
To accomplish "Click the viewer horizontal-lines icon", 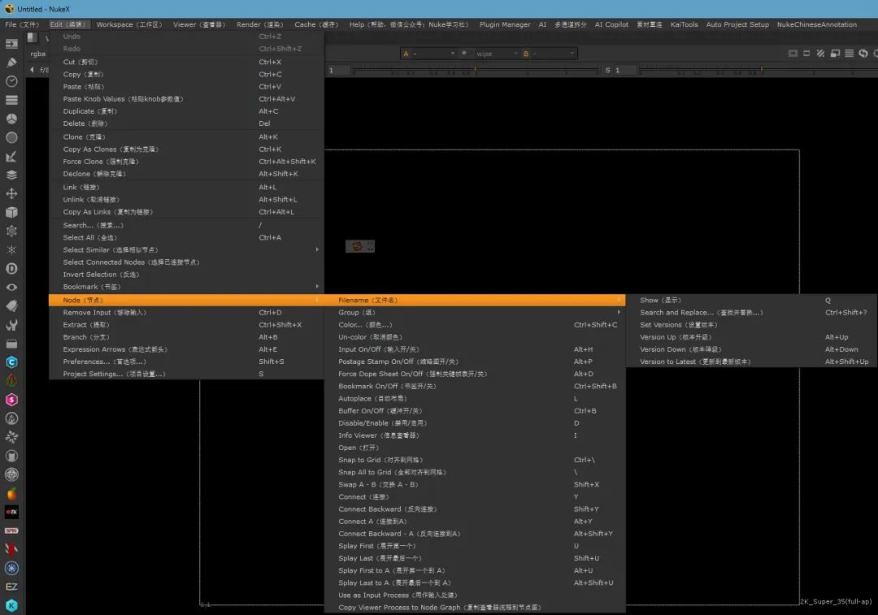I will pos(850,53).
